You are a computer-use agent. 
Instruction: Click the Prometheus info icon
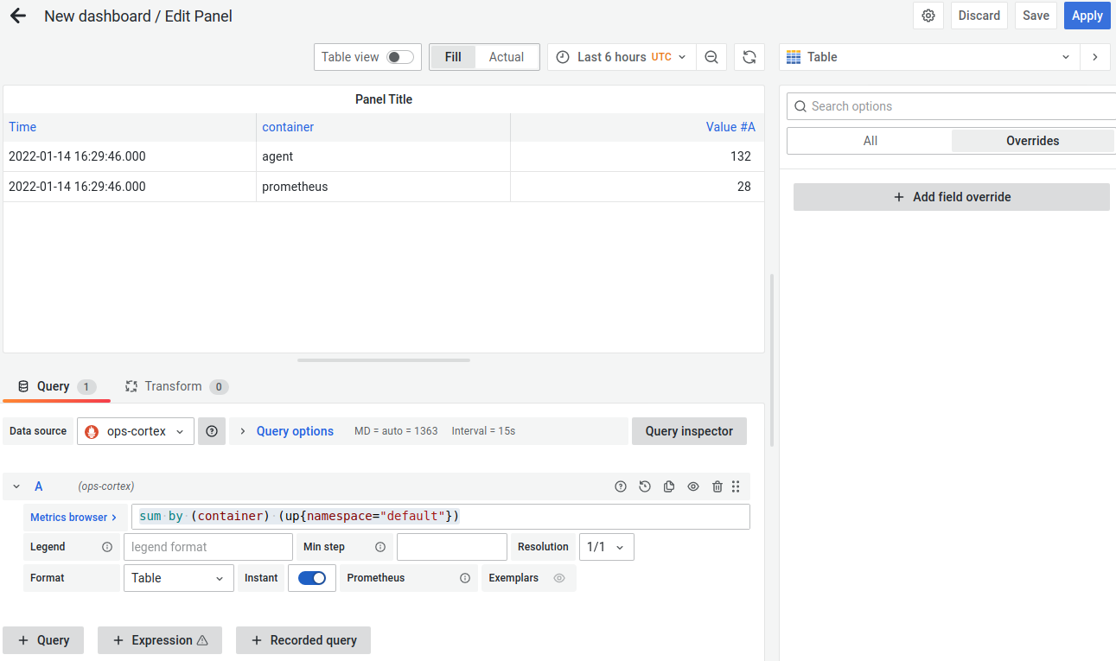pos(465,578)
